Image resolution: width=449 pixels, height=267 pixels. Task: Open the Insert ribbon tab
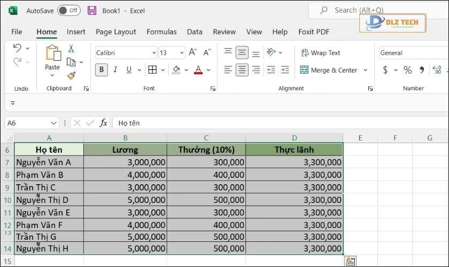click(x=76, y=32)
